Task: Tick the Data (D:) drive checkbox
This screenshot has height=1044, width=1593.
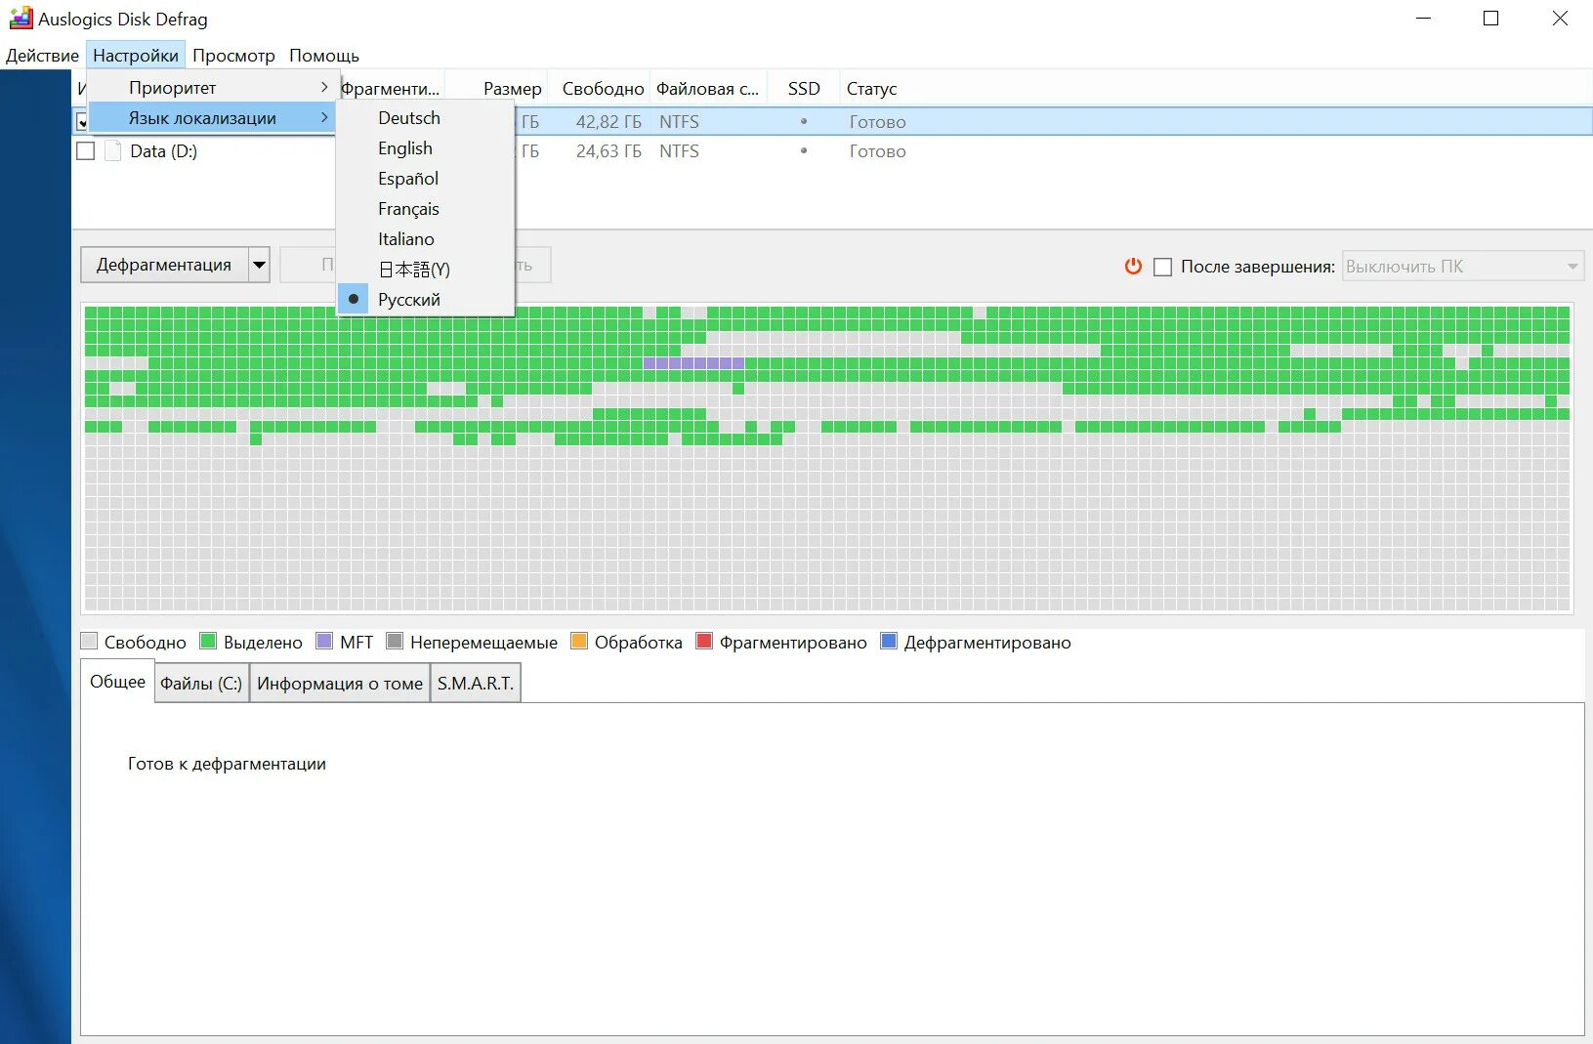Action: (x=86, y=151)
